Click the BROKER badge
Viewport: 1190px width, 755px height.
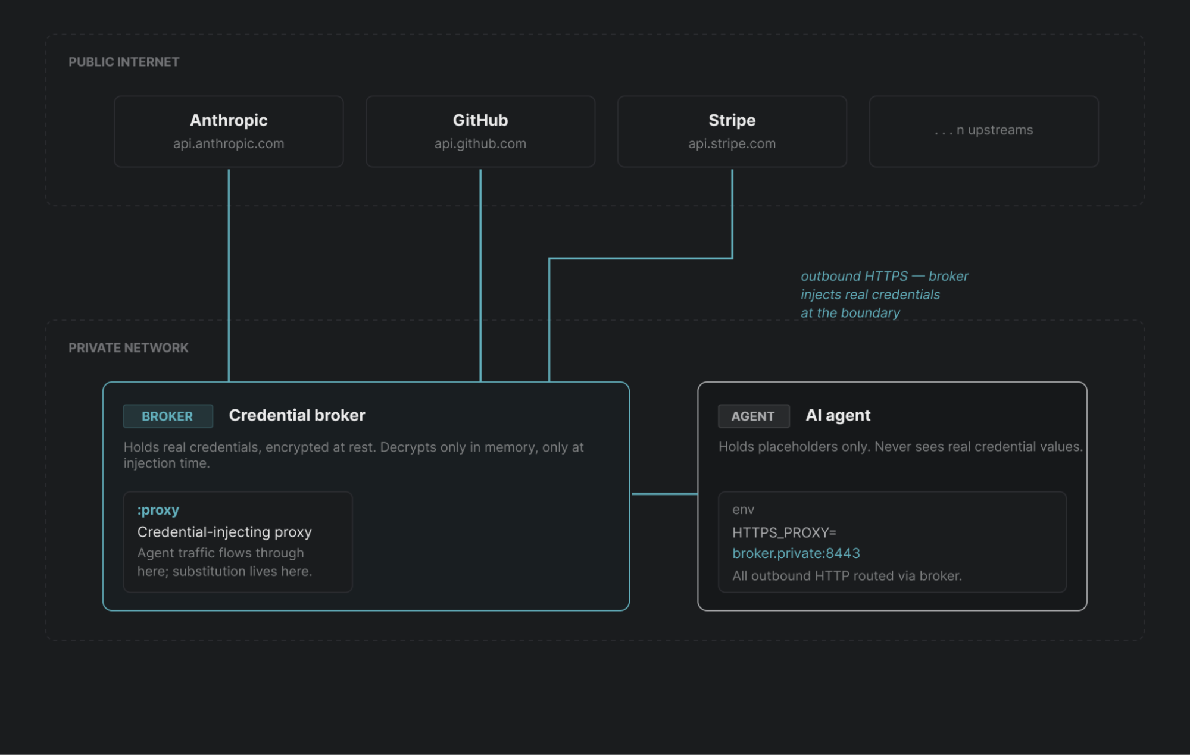[168, 416]
